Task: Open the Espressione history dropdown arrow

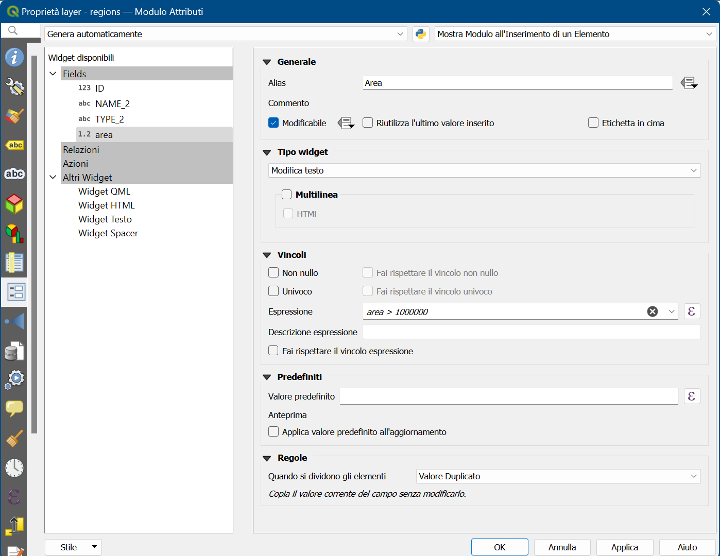Action: tap(672, 311)
